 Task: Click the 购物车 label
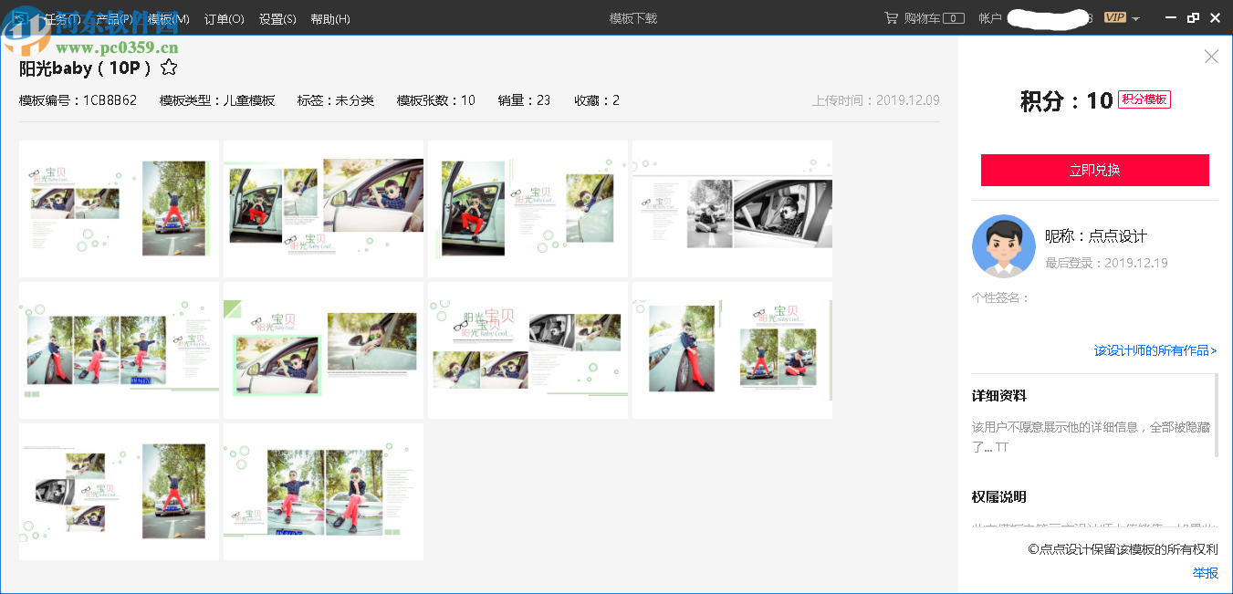coord(922,18)
